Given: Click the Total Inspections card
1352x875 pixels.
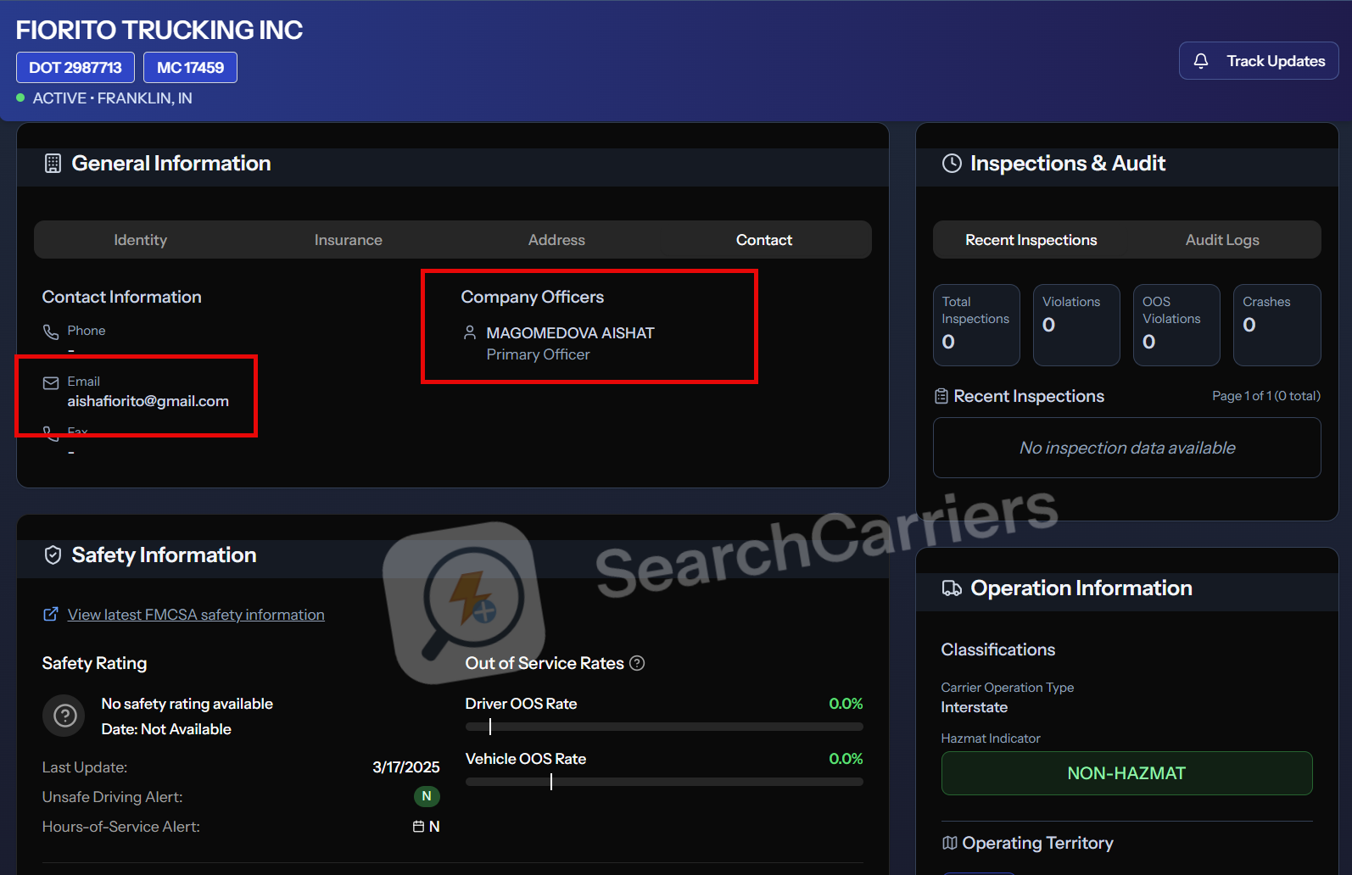Looking at the screenshot, I should pyautogui.click(x=976, y=326).
